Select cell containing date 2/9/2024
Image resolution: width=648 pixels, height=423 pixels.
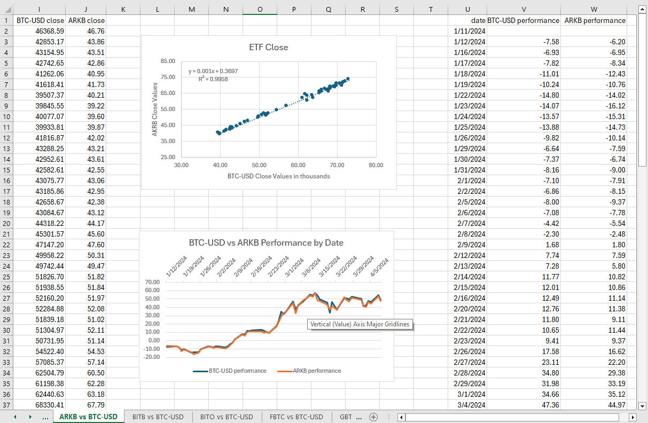click(x=468, y=245)
